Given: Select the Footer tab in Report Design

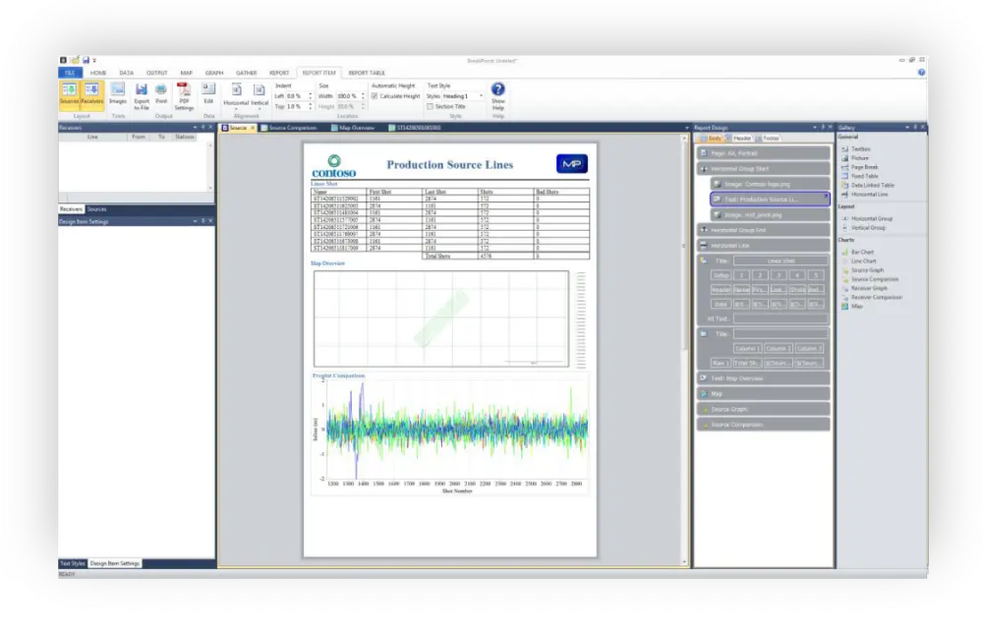Looking at the screenshot, I should (x=769, y=139).
